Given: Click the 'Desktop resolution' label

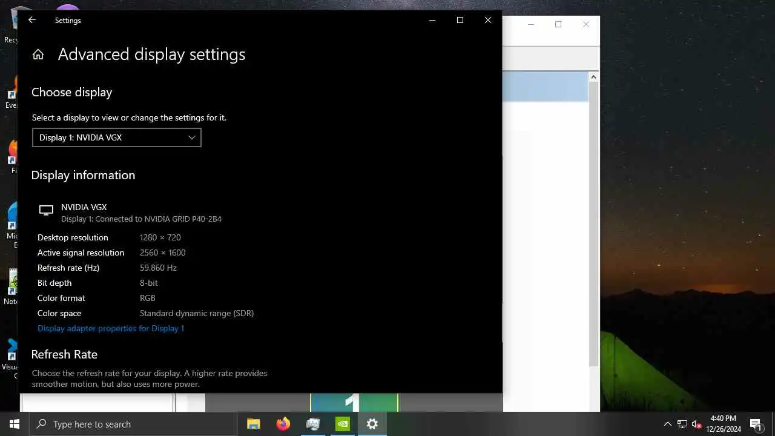Looking at the screenshot, I should tap(73, 237).
